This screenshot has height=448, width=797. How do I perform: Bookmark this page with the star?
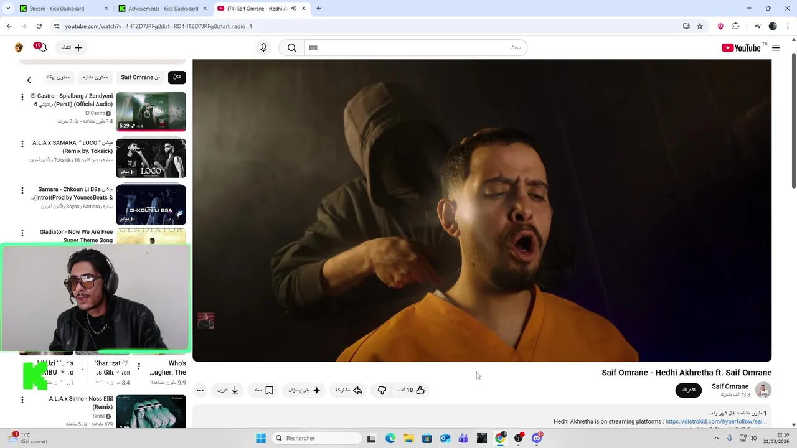(700, 26)
